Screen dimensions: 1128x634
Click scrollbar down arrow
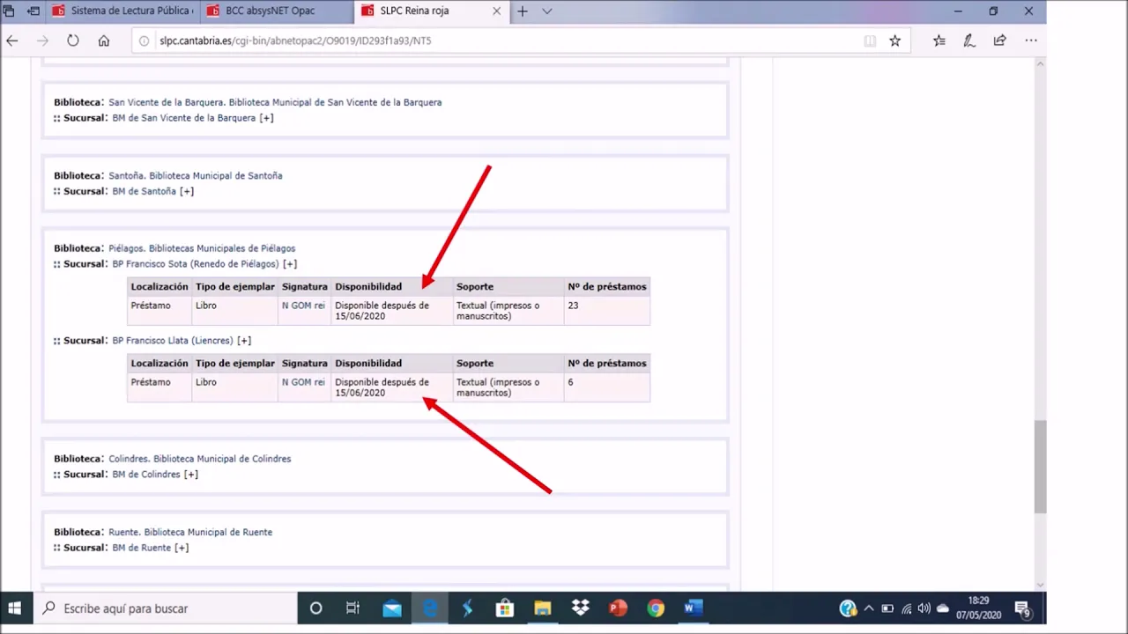tap(1040, 585)
